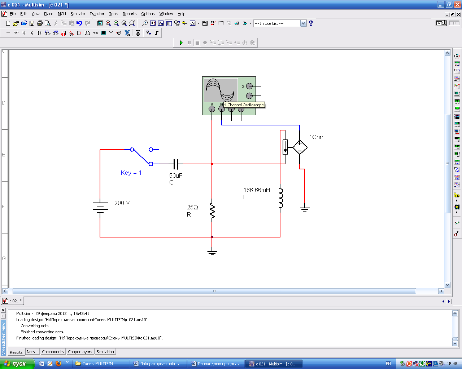Place a CMOS component

[55, 33]
